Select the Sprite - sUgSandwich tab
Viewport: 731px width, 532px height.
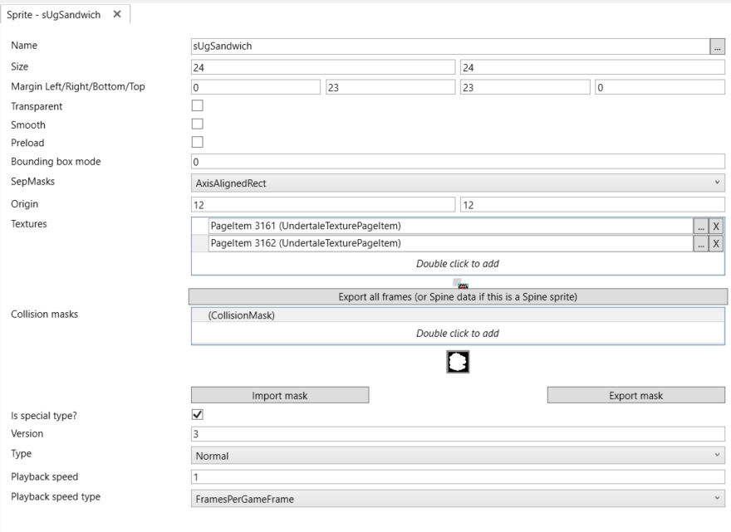point(54,15)
